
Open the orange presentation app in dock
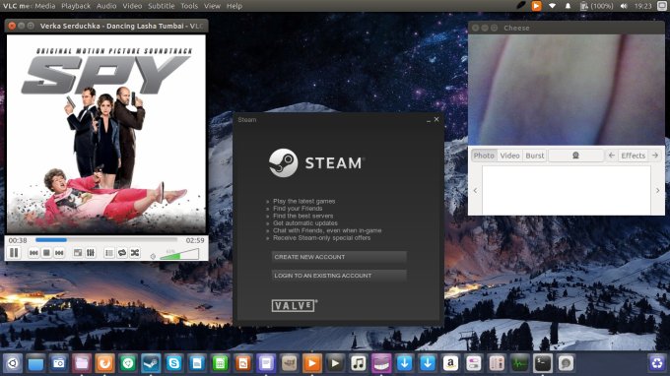tap(243, 363)
